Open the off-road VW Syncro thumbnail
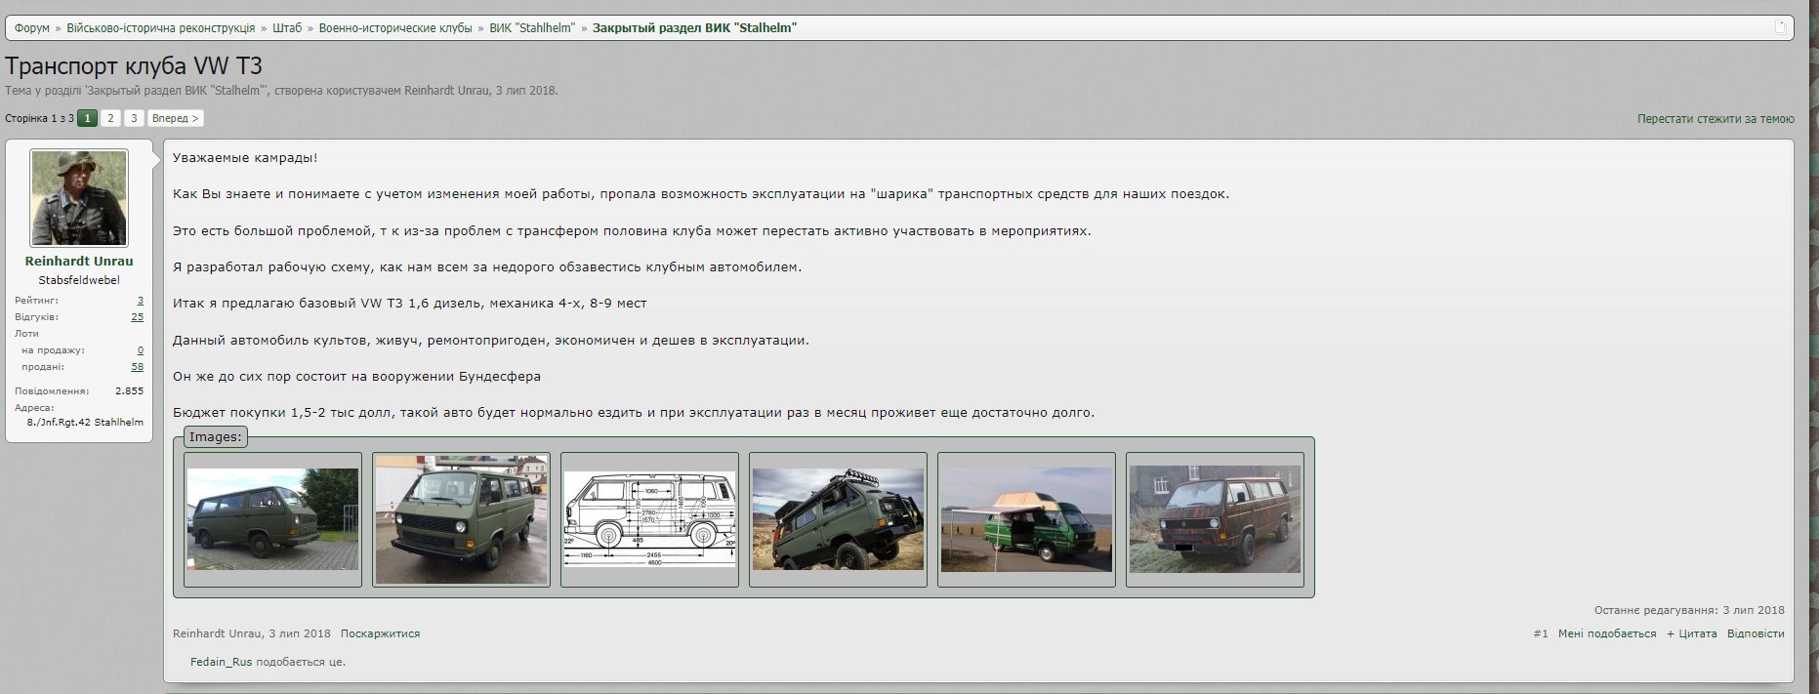Viewport: 1819px width, 694px height. click(838, 519)
